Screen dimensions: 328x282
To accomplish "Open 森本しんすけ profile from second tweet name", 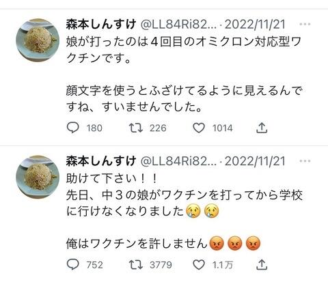I will pyautogui.click(x=101, y=161).
